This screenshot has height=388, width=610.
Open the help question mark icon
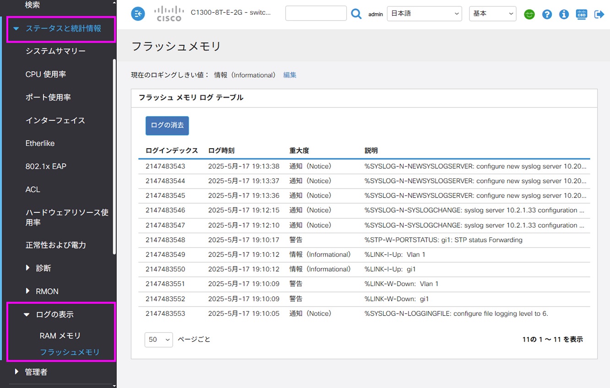pyautogui.click(x=547, y=14)
